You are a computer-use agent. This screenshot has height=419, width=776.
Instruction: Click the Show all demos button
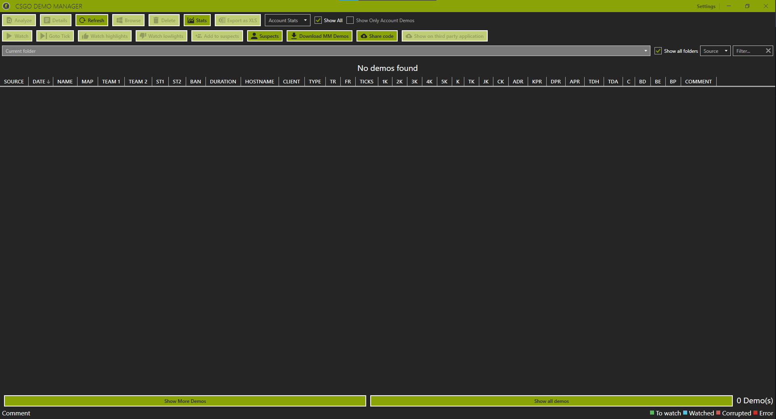pos(551,401)
